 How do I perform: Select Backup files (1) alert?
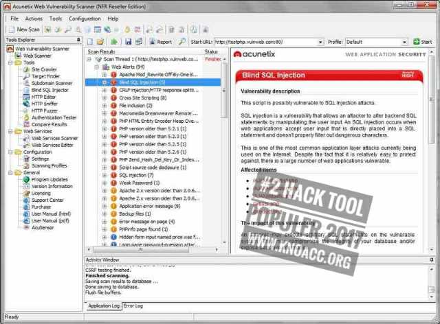pyautogui.click(x=135, y=213)
